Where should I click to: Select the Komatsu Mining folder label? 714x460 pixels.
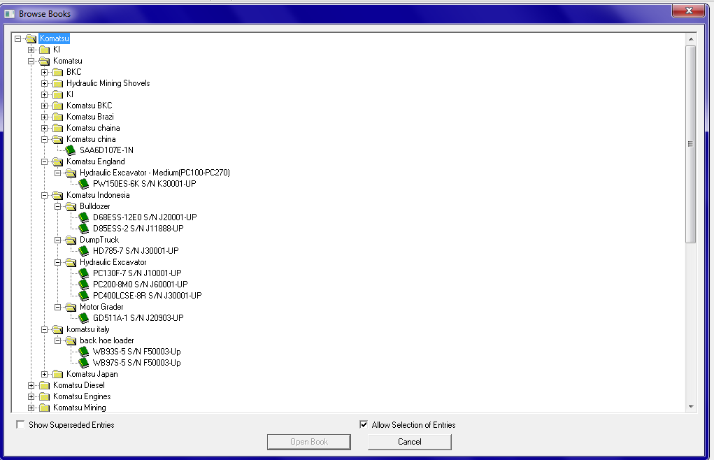coord(79,408)
